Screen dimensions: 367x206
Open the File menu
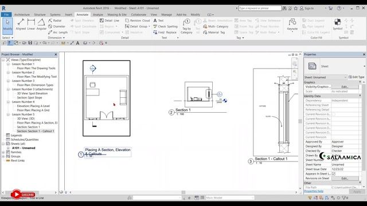coord(6,14)
